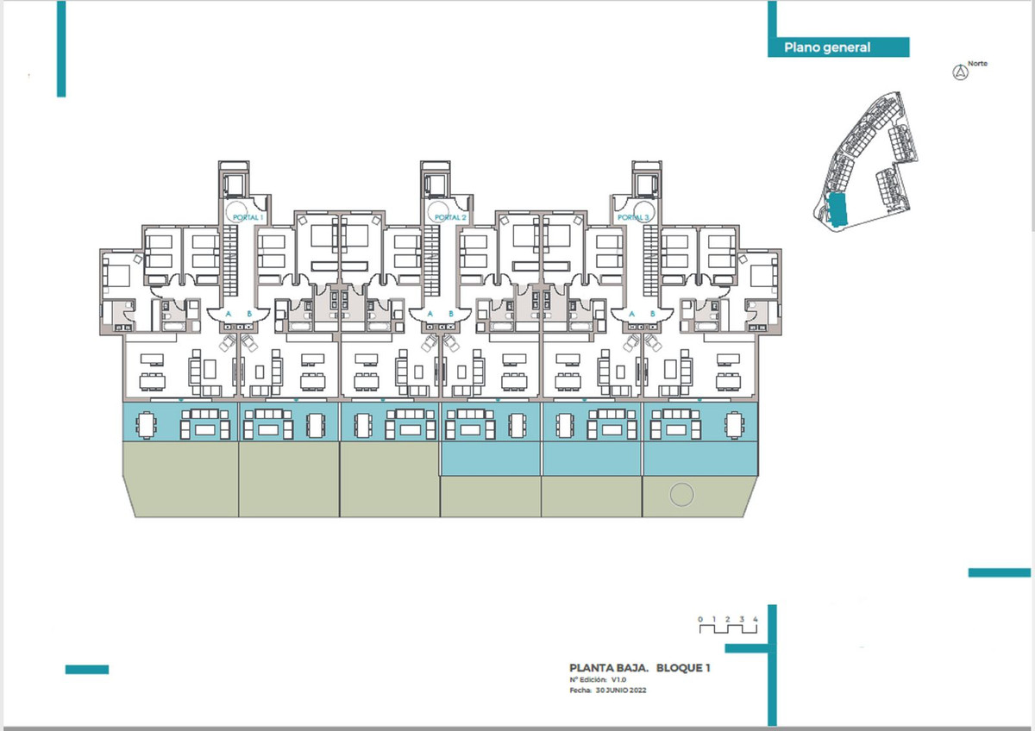
Task: Select the highlighted teal block in site map
Action: pyautogui.click(x=837, y=209)
